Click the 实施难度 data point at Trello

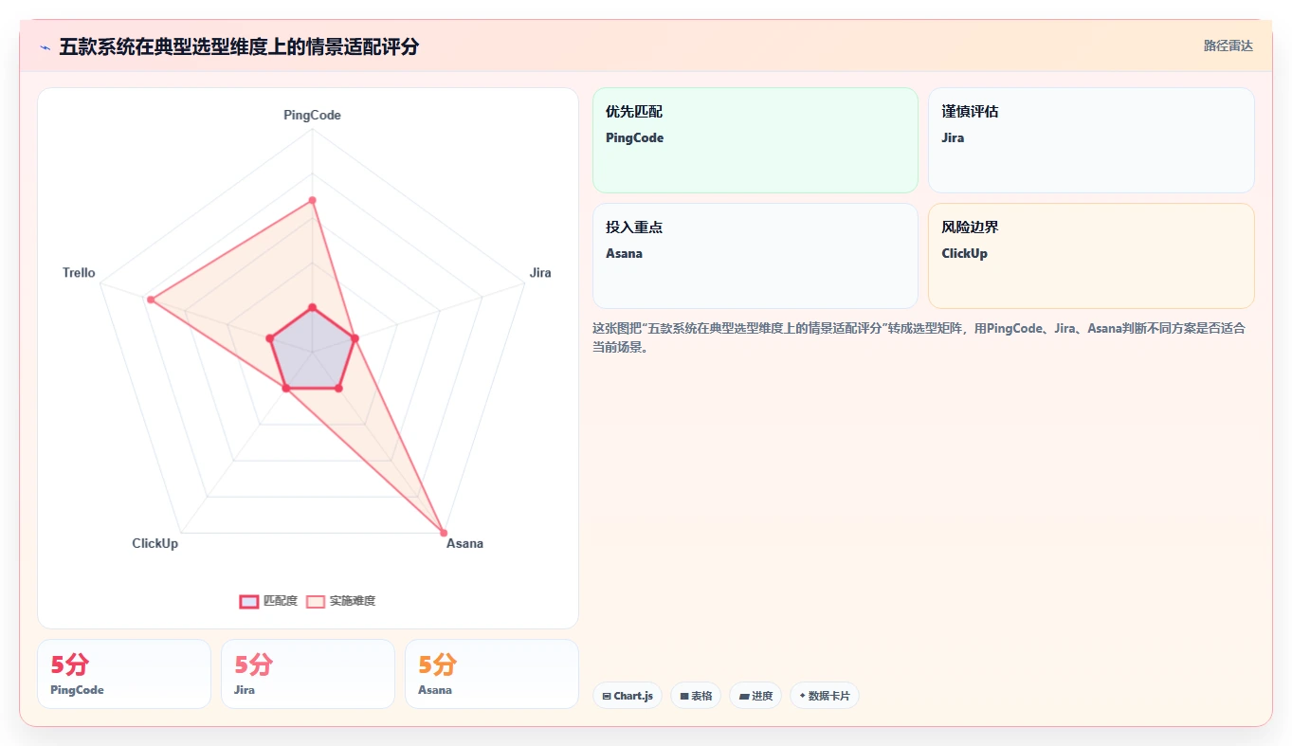coord(151,300)
